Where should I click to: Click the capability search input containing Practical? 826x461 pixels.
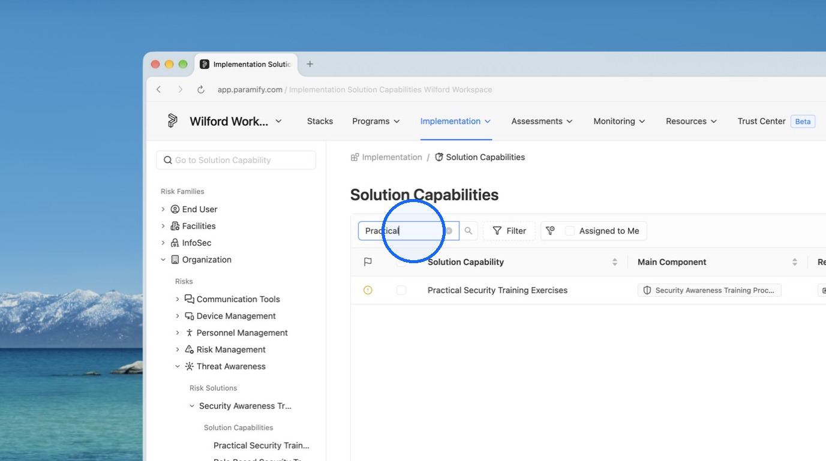pos(409,231)
